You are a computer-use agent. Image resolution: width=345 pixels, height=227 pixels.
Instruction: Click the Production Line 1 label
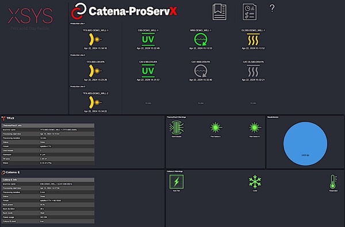[x=78, y=24]
